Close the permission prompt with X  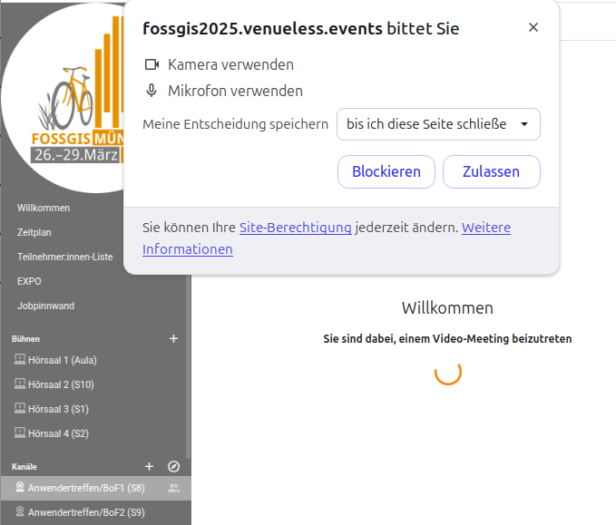(x=533, y=27)
